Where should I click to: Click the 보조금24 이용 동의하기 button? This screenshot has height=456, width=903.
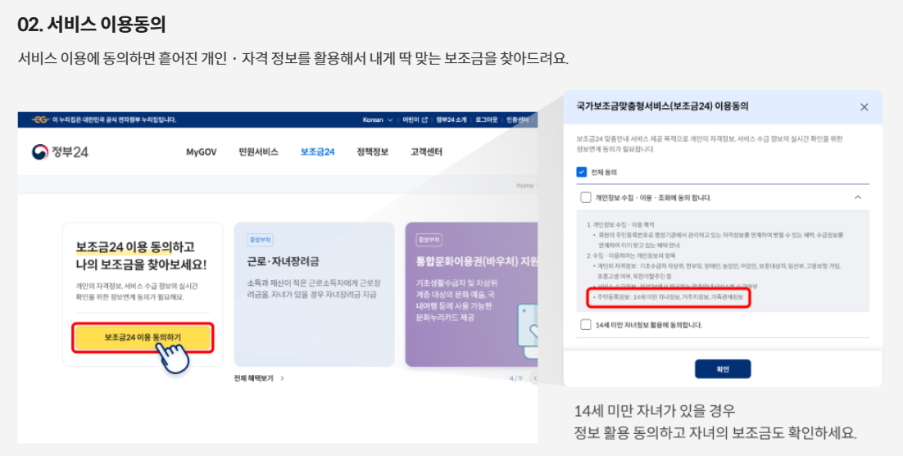(x=143, y=337)
